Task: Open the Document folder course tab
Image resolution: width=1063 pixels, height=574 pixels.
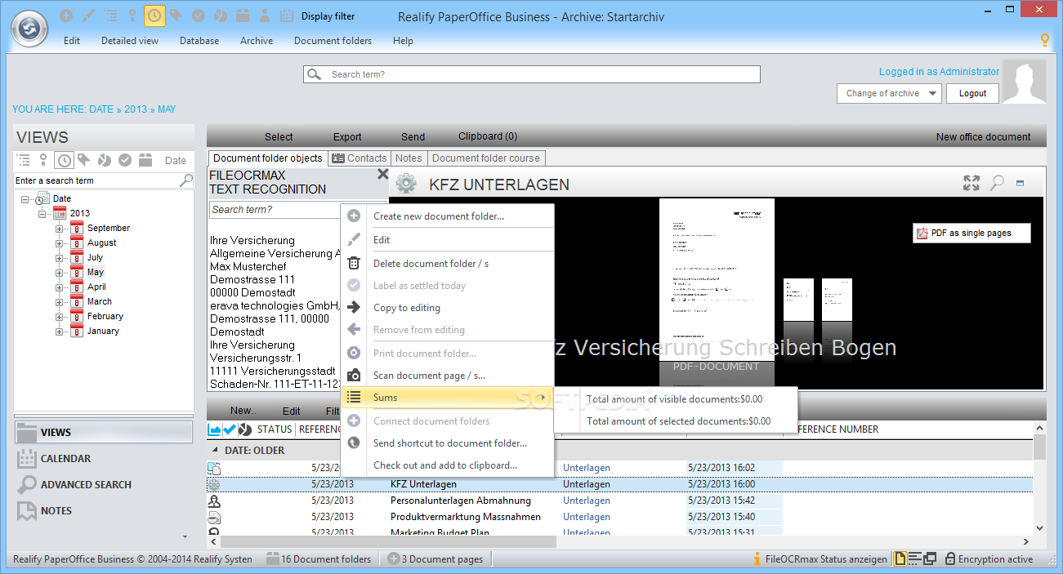Action: pos(486,158)
